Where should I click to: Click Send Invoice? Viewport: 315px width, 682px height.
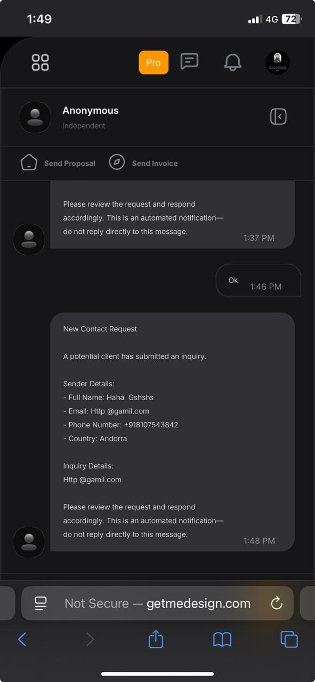point(155,163)
